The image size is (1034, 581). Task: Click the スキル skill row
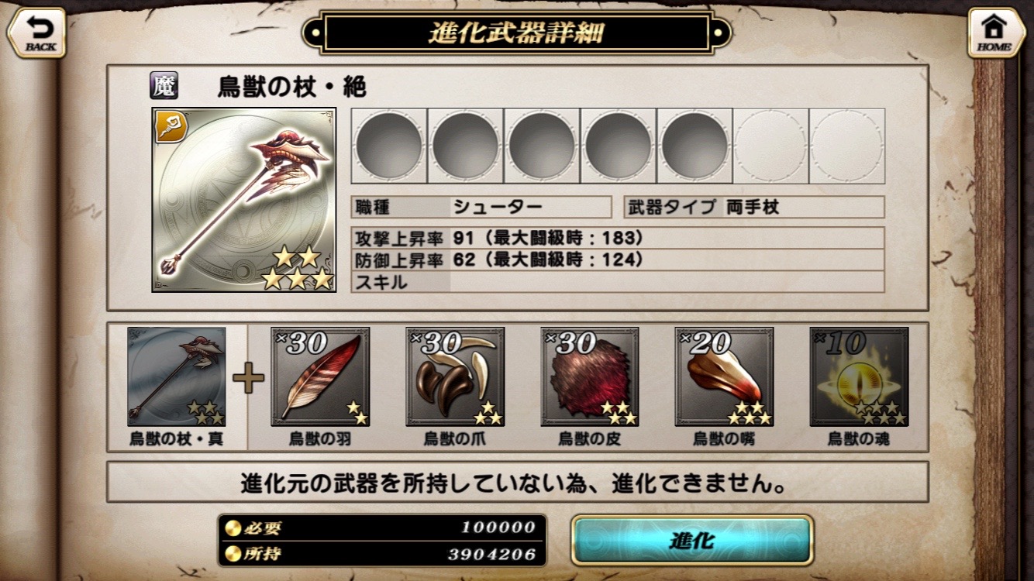(618, 281)
